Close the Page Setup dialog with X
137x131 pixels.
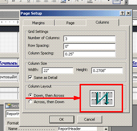click(128, 13)
